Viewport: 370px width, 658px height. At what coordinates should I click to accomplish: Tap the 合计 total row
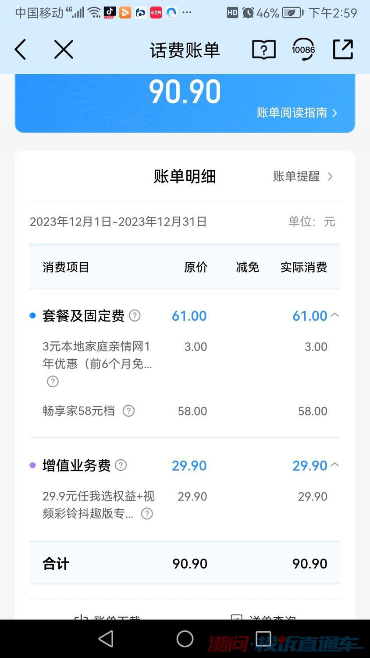(x=185, y=564)
